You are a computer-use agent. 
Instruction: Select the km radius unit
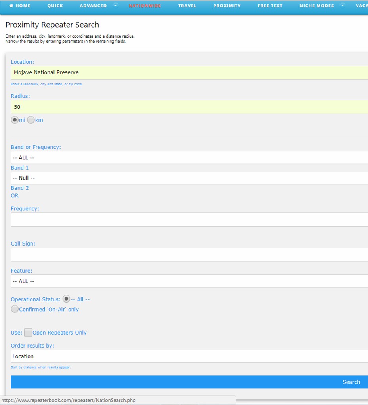[x=31, y=120]
